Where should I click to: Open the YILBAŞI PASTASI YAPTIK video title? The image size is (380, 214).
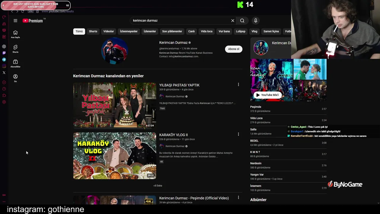(x=179, y=85)
